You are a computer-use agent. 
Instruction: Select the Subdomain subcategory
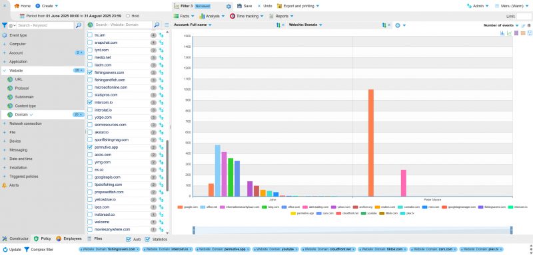point(24,97)
